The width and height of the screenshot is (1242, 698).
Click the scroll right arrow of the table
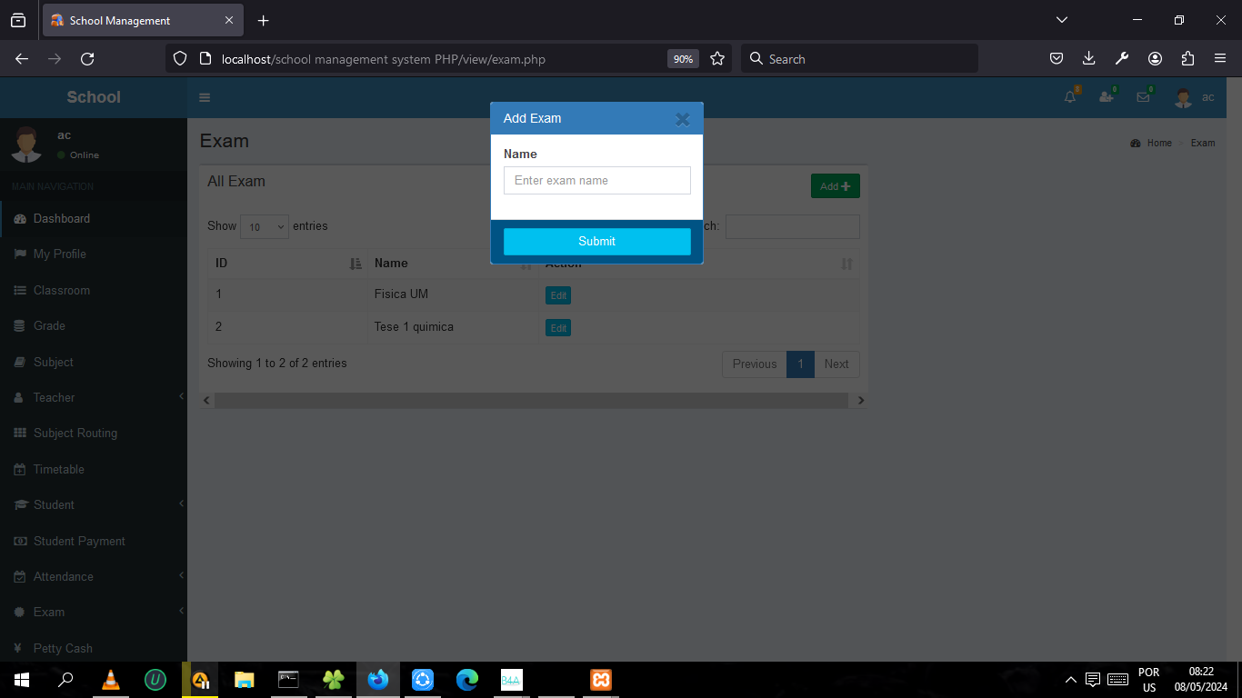(x=861, y=401)
